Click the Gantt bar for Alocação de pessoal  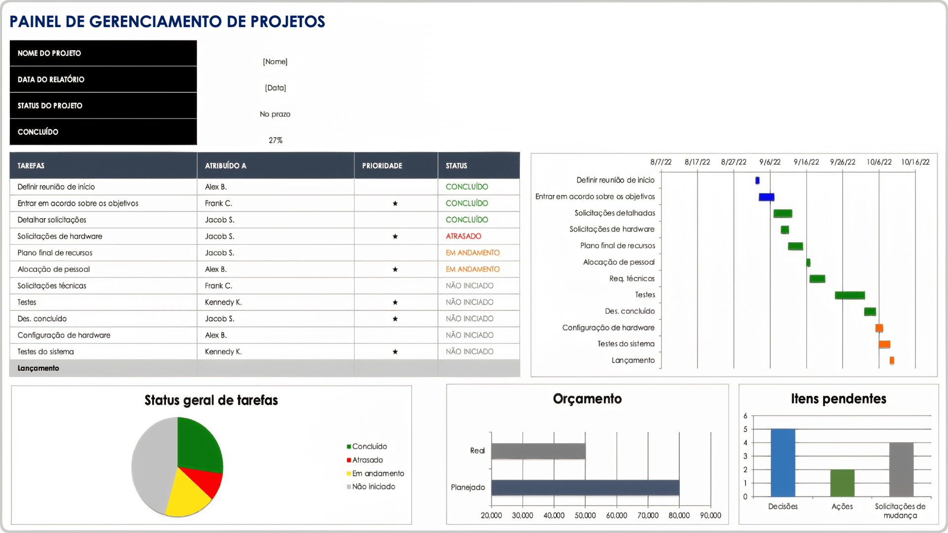808,263
